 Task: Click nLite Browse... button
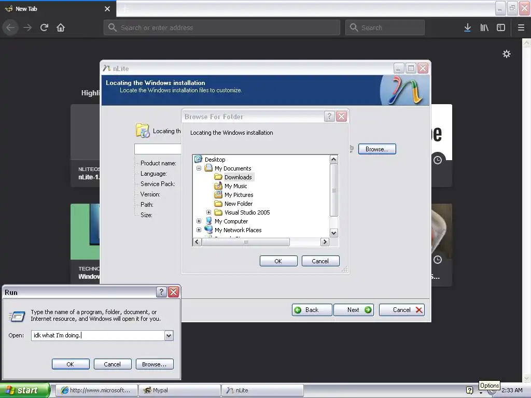pos(377,149)
